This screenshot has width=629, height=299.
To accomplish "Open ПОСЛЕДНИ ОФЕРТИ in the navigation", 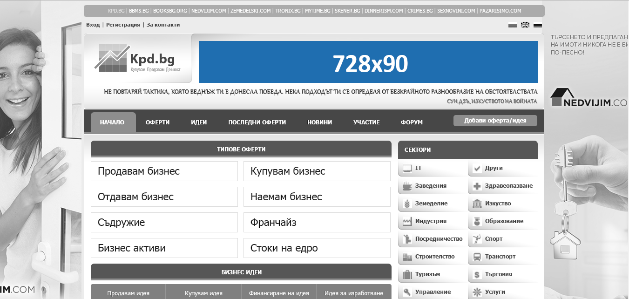I will pyautogui.click(x=257, y=122).
